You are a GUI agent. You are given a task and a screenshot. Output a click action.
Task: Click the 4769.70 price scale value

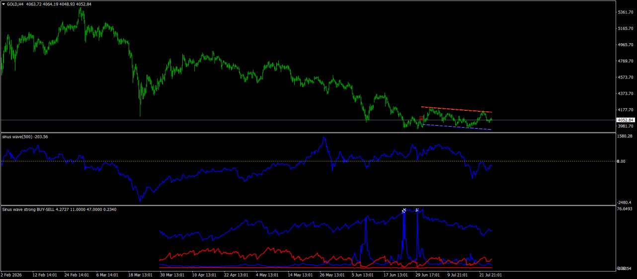point(625,61)
